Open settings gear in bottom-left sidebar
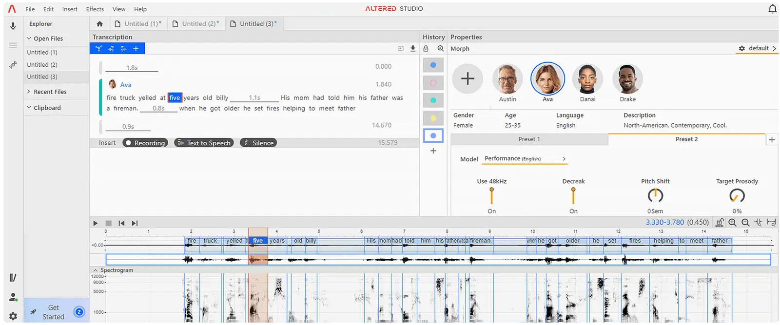 (13, 316)
